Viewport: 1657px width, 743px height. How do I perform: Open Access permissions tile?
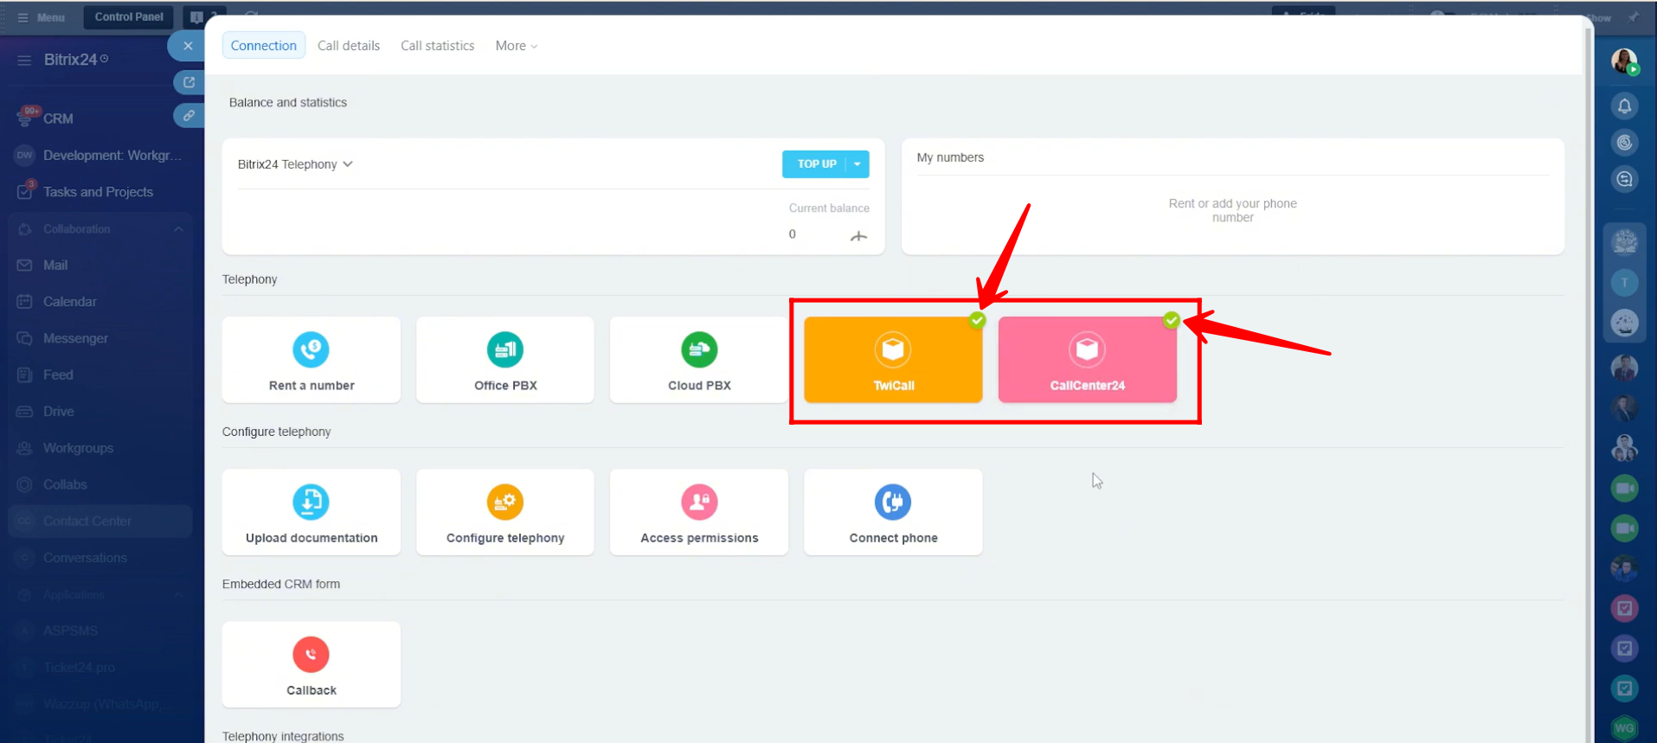coord(699,512)
